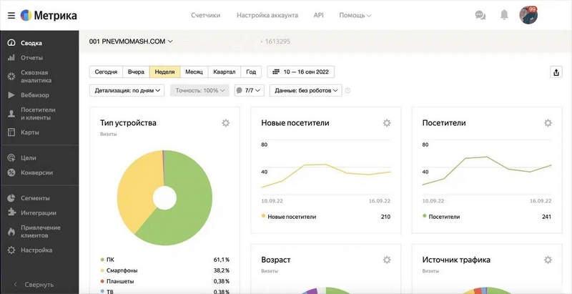Click the Интеграции puzzle icon
Viewport: 572px width, 294px height.
point(11,212)
